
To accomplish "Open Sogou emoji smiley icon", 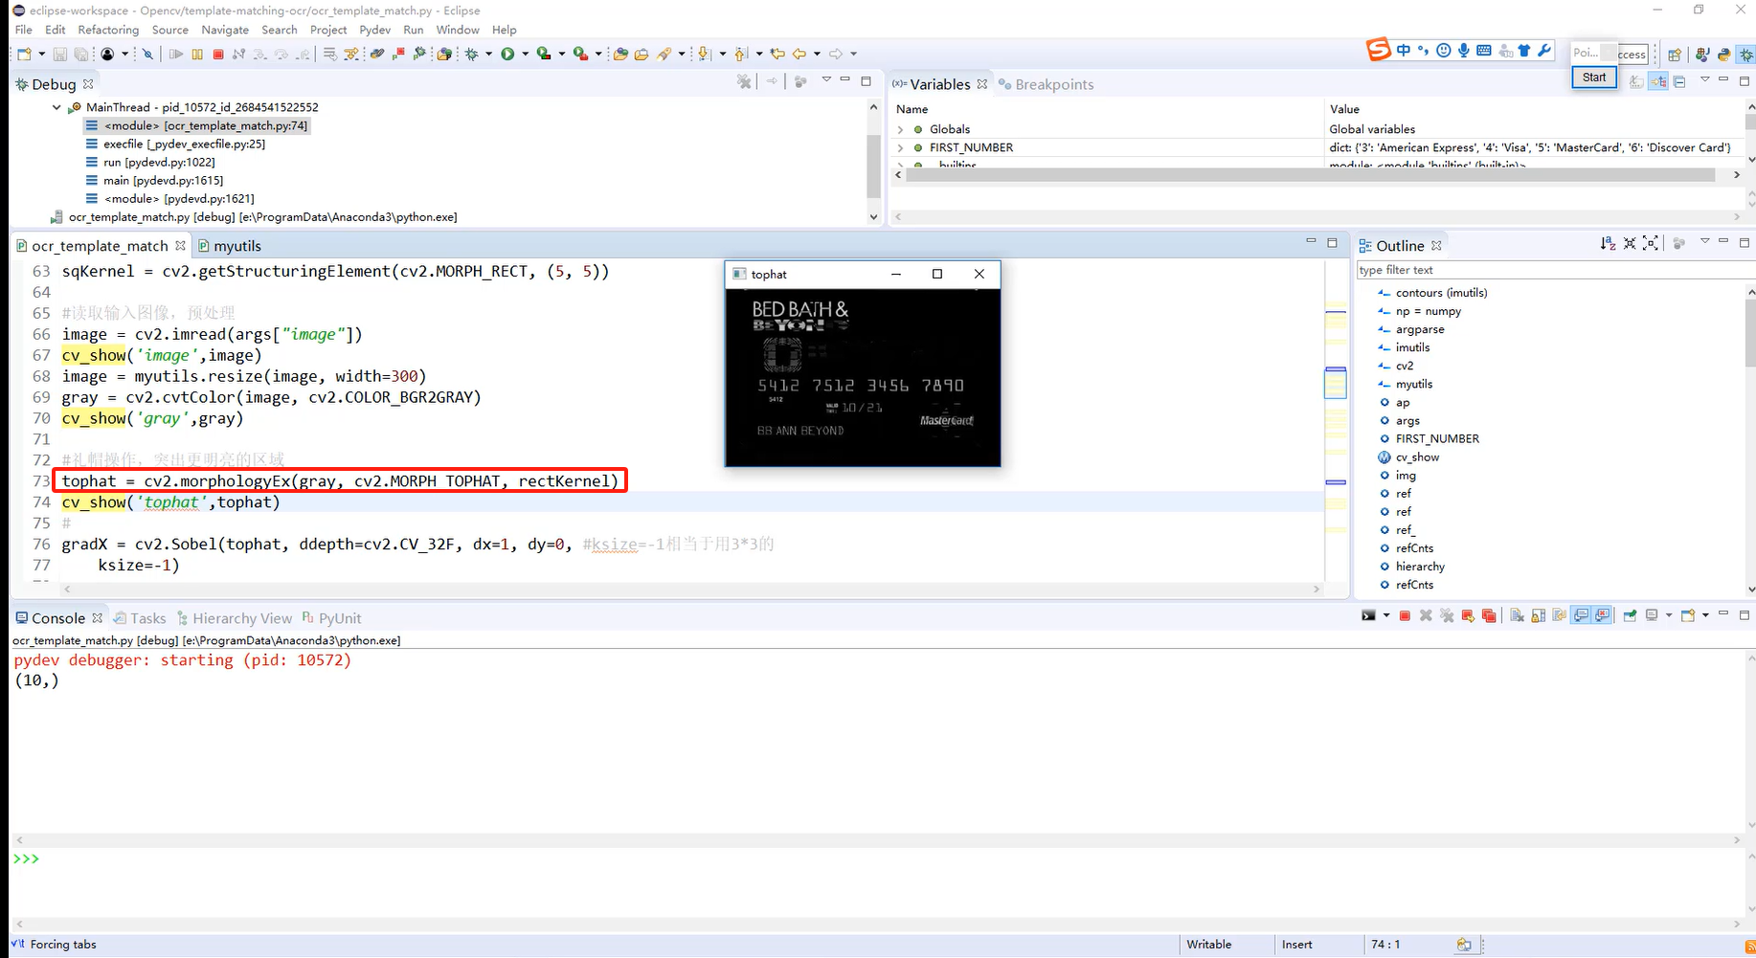I will (x=1443, y=51).
